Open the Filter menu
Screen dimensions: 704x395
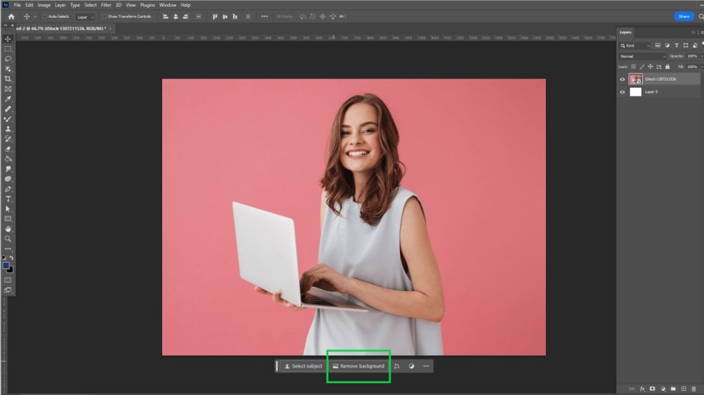click(x=106, y=5)
